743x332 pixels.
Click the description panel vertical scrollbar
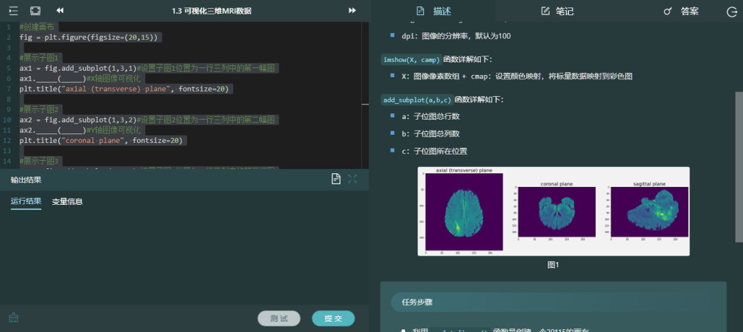pos(739,166)
